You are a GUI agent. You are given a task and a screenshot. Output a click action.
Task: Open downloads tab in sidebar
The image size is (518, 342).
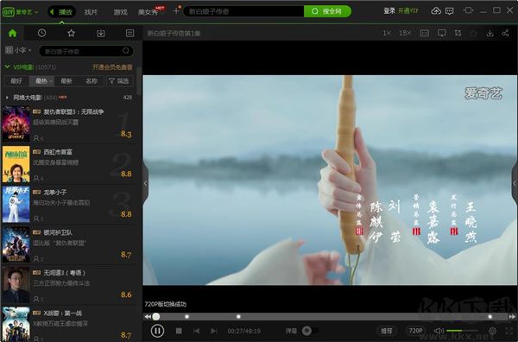pos(101,33)
